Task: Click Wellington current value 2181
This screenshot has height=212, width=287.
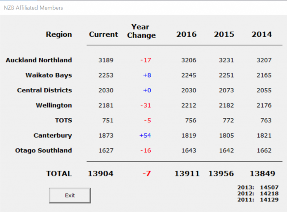Action: [106, 105]
